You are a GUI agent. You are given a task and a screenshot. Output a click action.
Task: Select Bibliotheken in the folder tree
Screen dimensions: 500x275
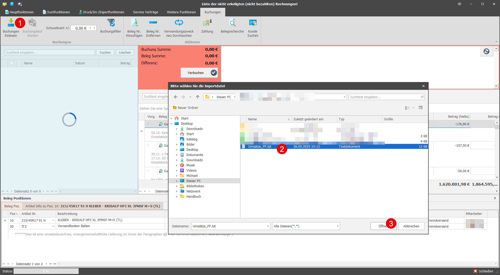[x=195, y=186]
